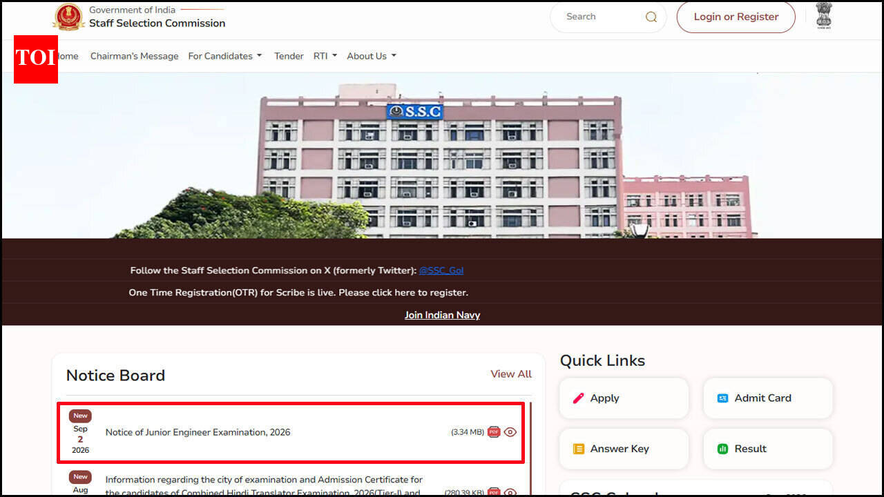Click the "Staff Selection Commission" header title
Image resolution: width=884 pixels, height=497 pixels.
(x=157, y=23)
